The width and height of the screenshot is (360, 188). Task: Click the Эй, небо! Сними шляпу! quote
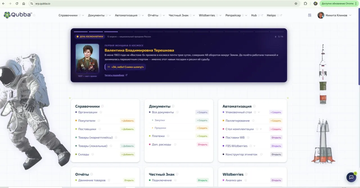(125, 67)
